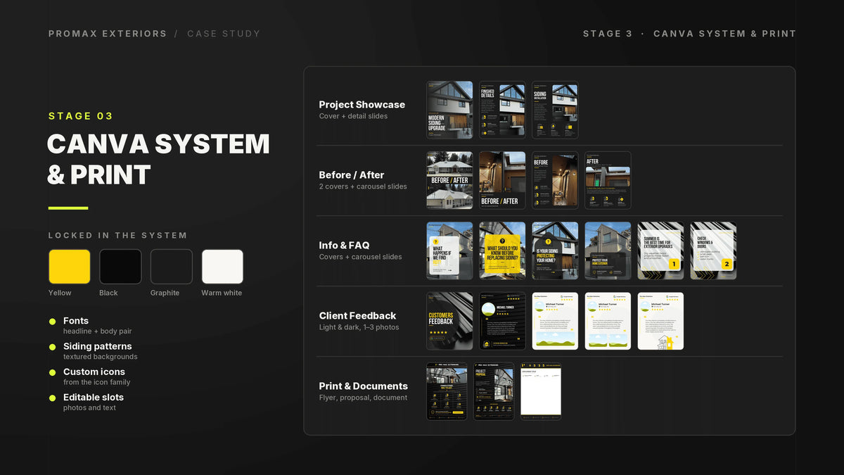Open the 'Check windows & doors' slide
This screenshot has height=475, width=844.
713,251
